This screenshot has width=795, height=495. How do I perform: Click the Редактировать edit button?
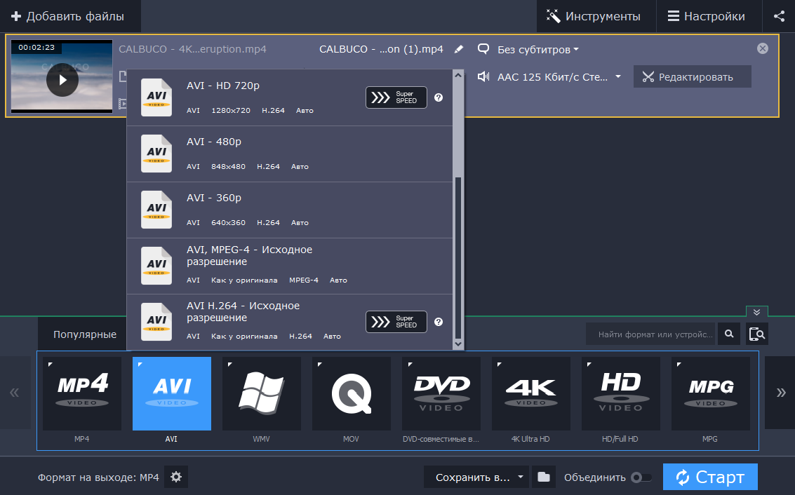point(692,77)
